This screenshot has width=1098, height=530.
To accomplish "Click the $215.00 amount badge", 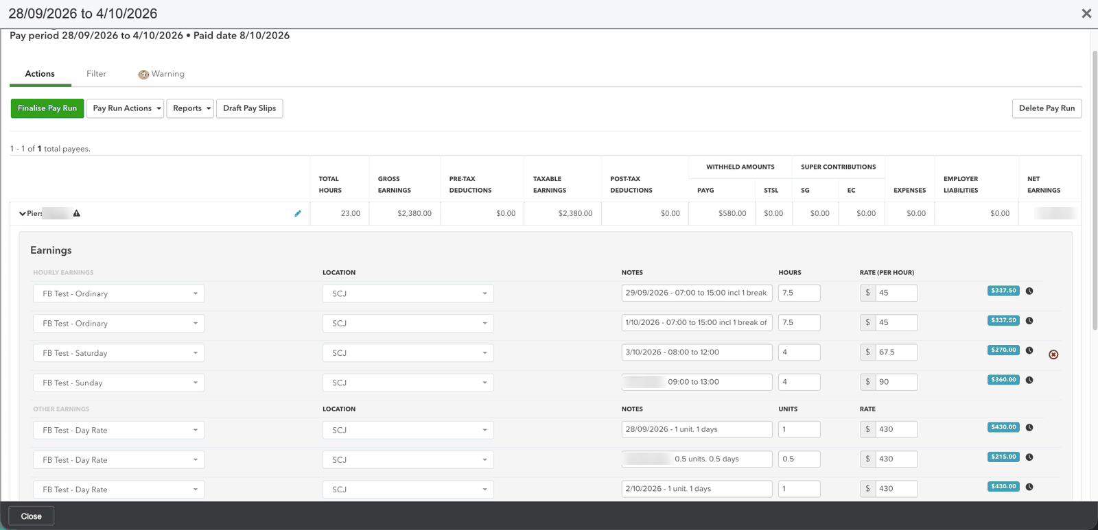I will pos(1003,457).
